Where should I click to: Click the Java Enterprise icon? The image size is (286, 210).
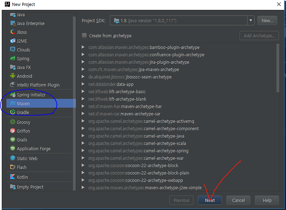(x=13, y=23)
